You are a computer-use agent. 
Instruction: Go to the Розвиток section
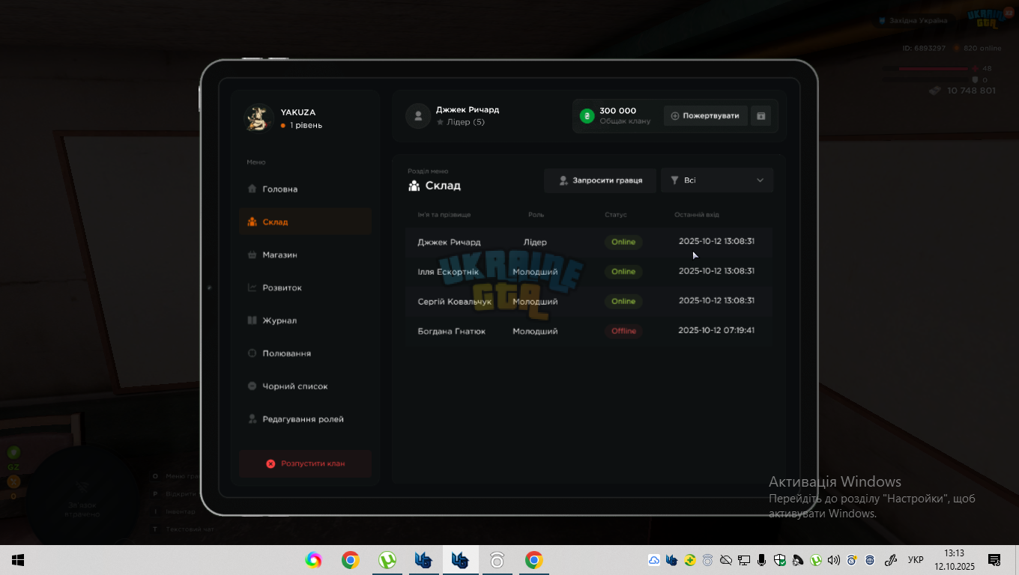tap(305, 288)
